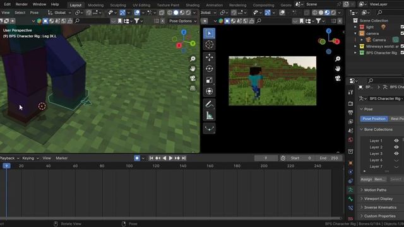Toggle camera view in left viewport
Image resolution: width=404 pixels, height=227 pixels.
click(x=193, y=78)
